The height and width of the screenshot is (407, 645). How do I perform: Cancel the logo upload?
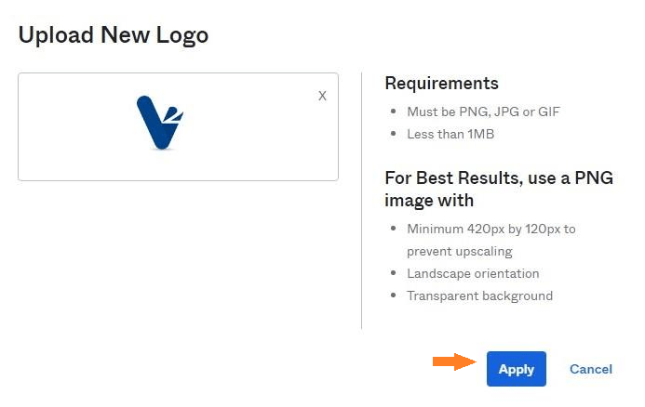click(591, 369)
